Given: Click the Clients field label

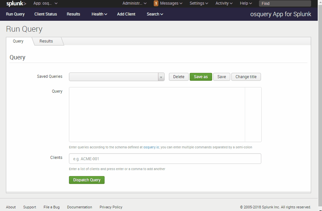Looking at the screenshot, I should (56, 158).
